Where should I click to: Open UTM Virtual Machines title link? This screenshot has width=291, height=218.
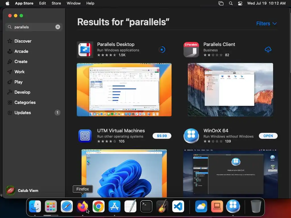click(121, 131)
